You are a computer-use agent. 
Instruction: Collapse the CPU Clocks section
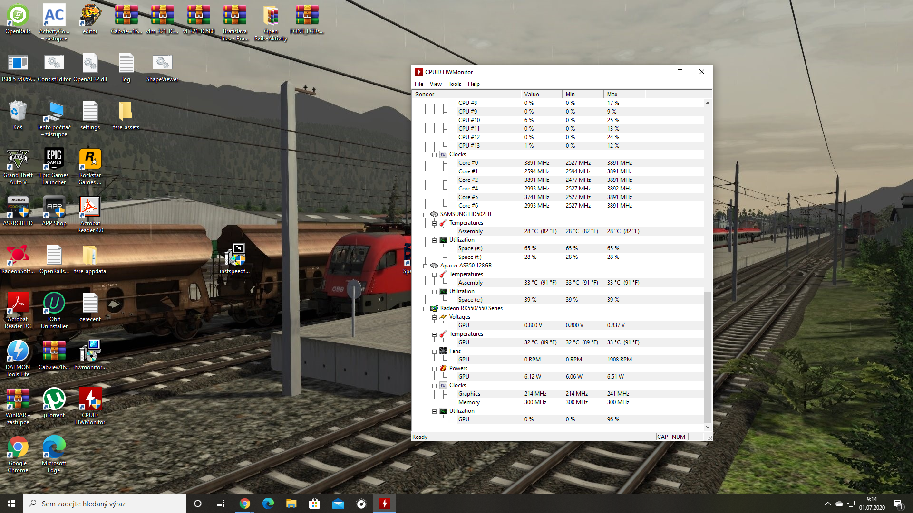pyautogui.click(x=434, y=155)
